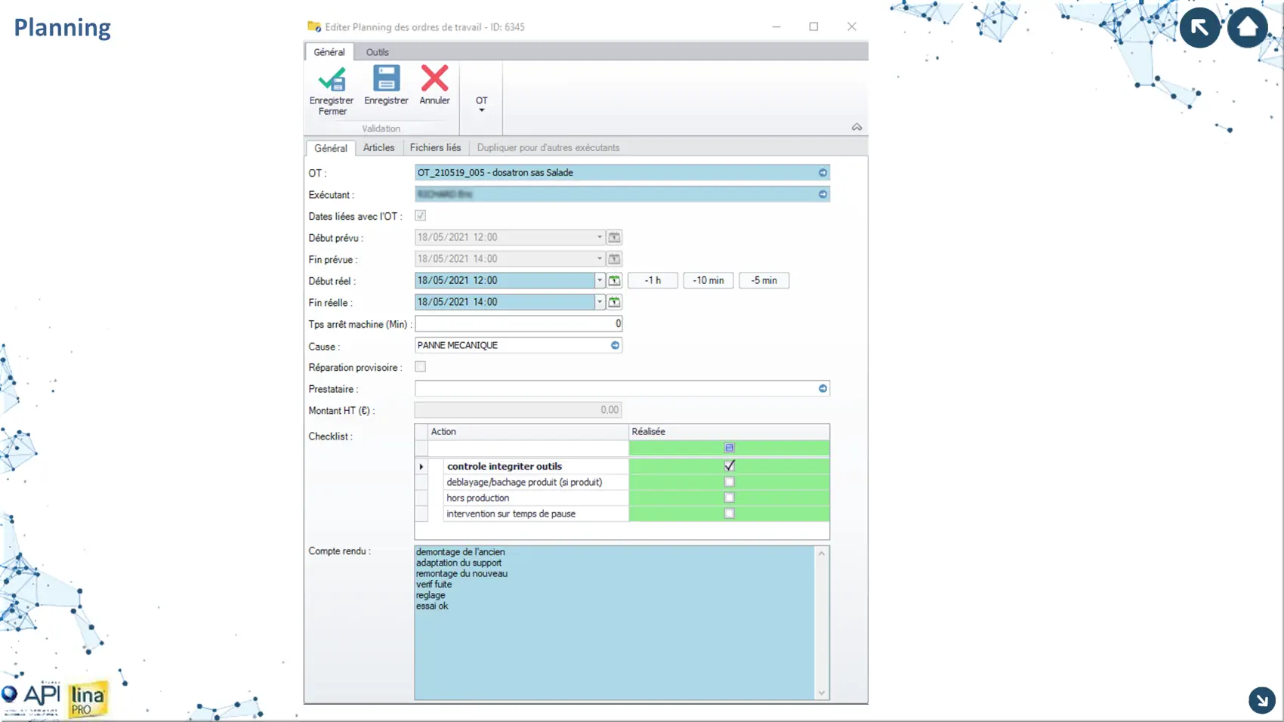Switch to the Outils ribbon tab
Image resolution: width=1284 pixels, height=722 pixels.
[377, 52]
